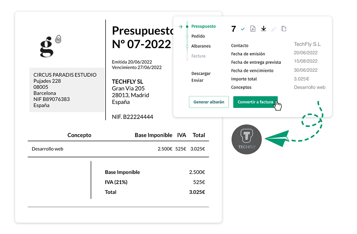The height and width of the screenshot is (234, 357).
Task: Click the g avocado company logo
Action: pos(50,46)
